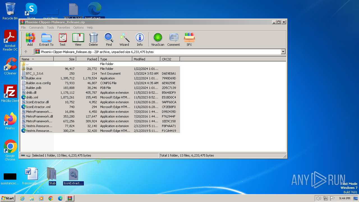Sort by the Name column header
The width and height of the screenshot is (359, 202).
click(x=37, y=59)
